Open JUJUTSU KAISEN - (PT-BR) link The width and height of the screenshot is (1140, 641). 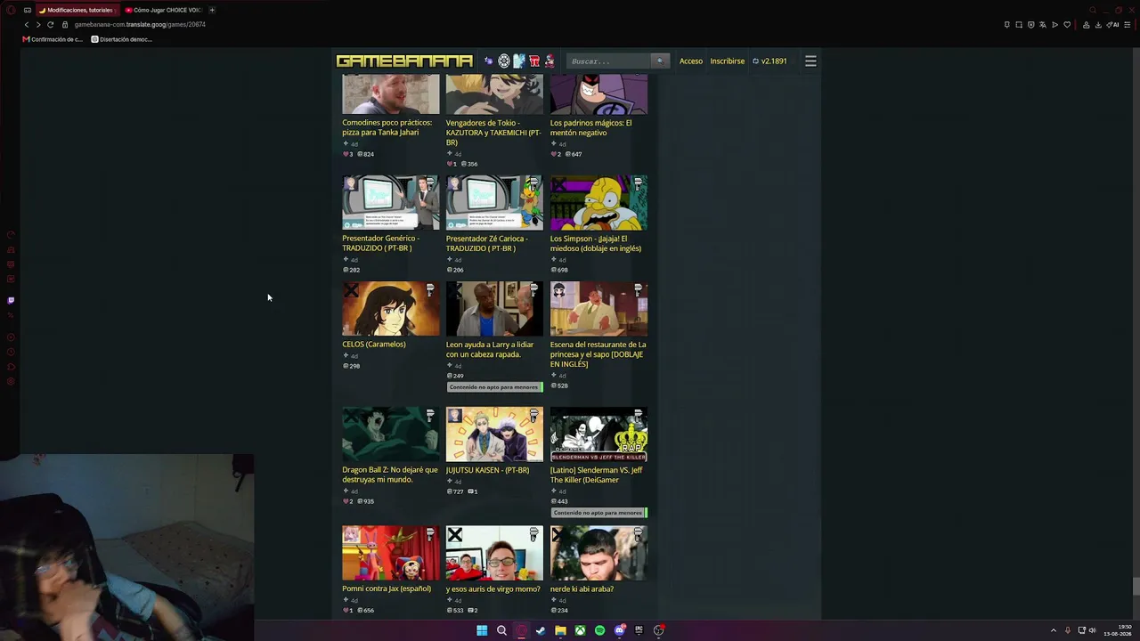487,470
